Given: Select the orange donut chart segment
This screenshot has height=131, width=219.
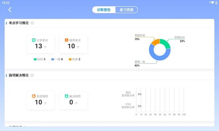Looking at the screenshot, I should coord(156,42).
